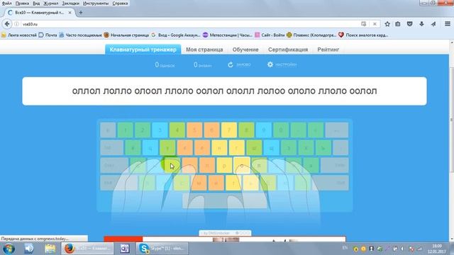Screen dimensions: 454x255
Task: Open a new browser tab
Action: pos(81,13)
